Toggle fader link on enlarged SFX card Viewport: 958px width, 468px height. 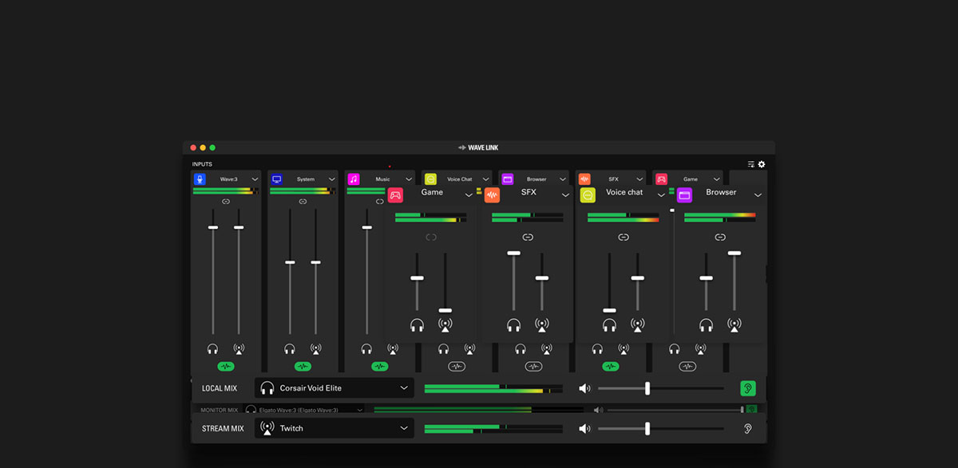point(528,238)
